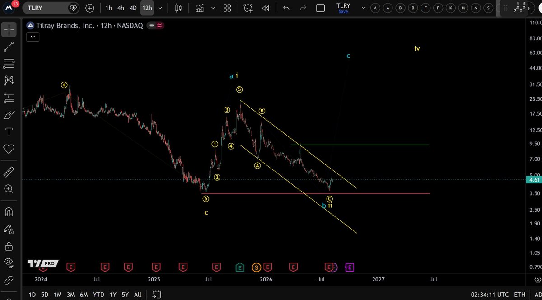Image resolution: width=542 pixels, height=300 pixels.
Task: Open the forecasting and measurement position tool
Action: [9, 97]
